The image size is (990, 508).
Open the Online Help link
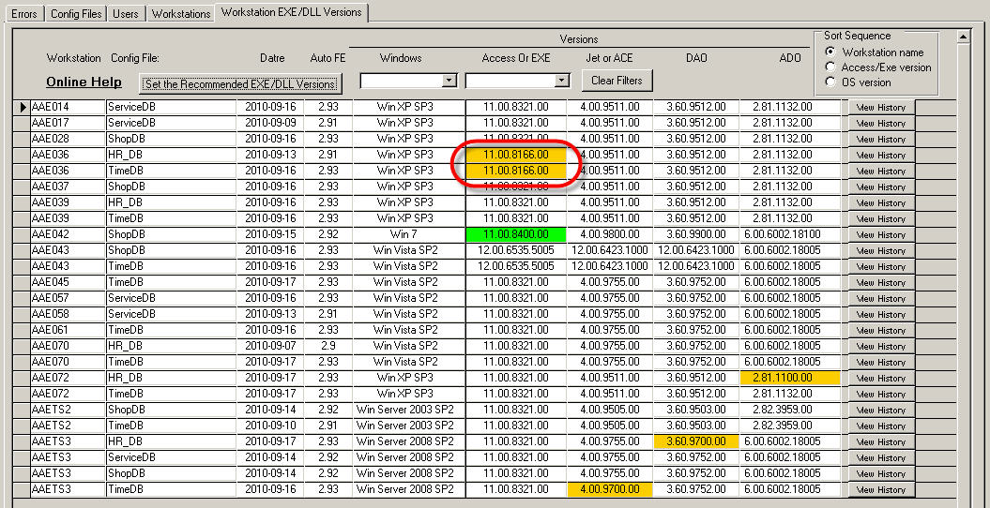84,82
